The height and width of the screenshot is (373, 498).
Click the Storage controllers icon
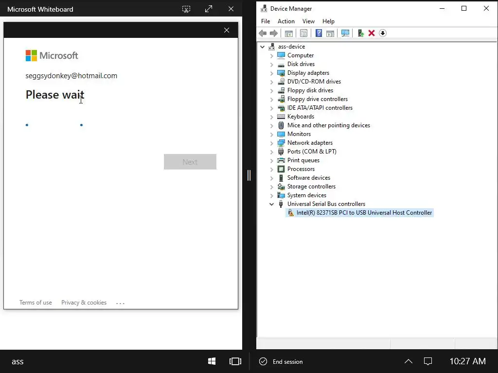[x=281, y=186]
